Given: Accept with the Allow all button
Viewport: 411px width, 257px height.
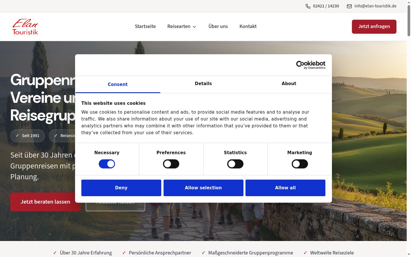Looking at the screenshot, I should pyautogui.click(x=285, y=188).
